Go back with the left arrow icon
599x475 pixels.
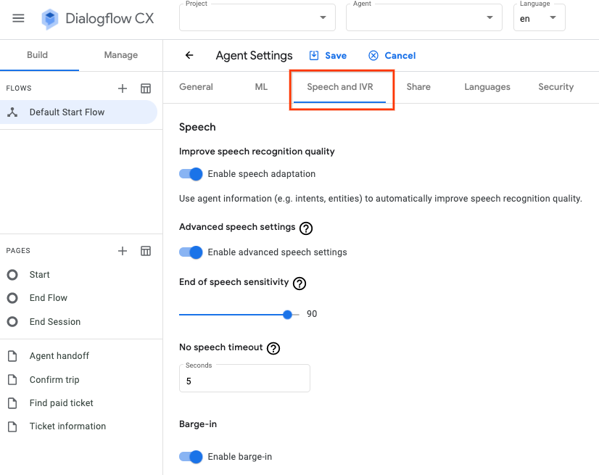tap(189, 55)
